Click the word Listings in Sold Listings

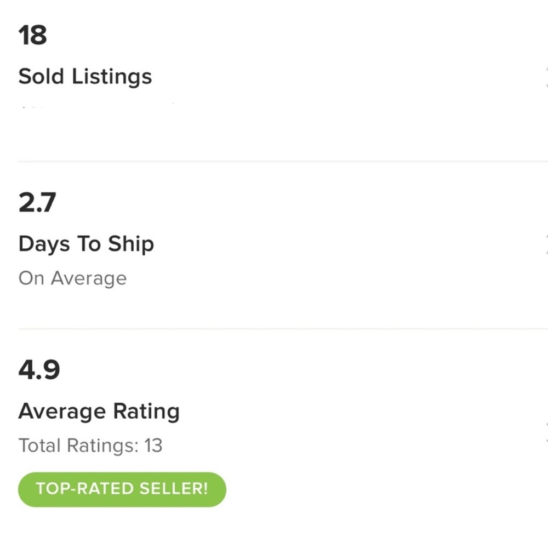(x=112, y=76)
